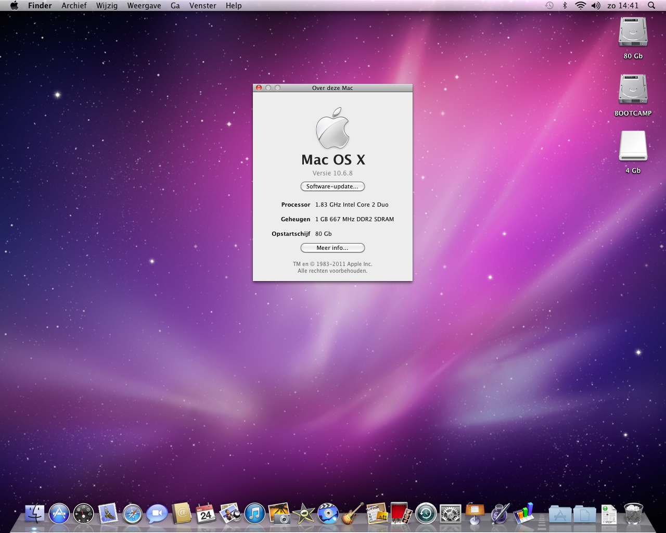Open the Venster menu

[x=203, y=5]
